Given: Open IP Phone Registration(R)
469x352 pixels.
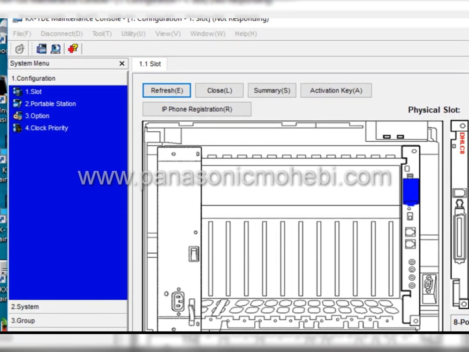Looking at the screenshot, I should [x=197, y=109].
